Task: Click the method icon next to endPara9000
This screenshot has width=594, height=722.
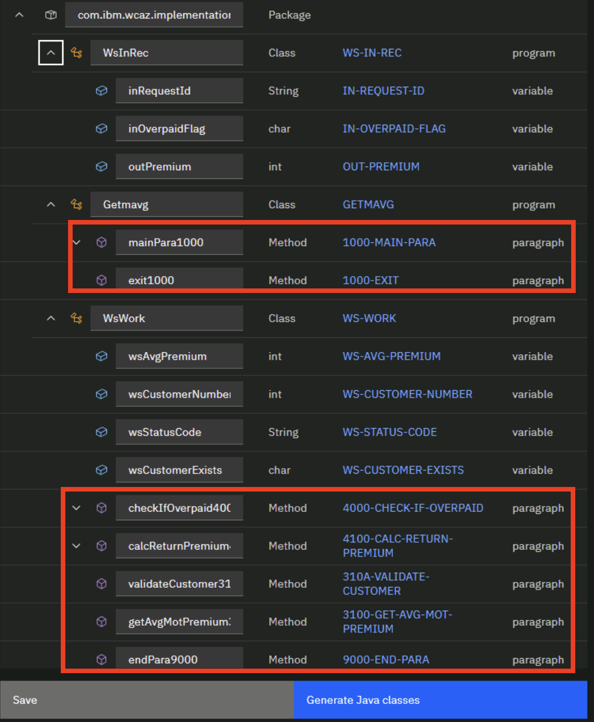Action: pos(101,659)
